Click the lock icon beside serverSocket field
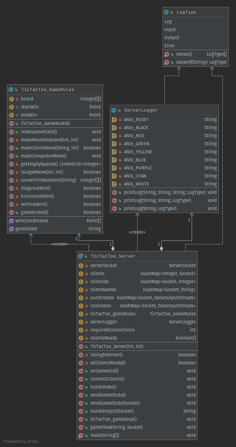 (x=86, y=266)
